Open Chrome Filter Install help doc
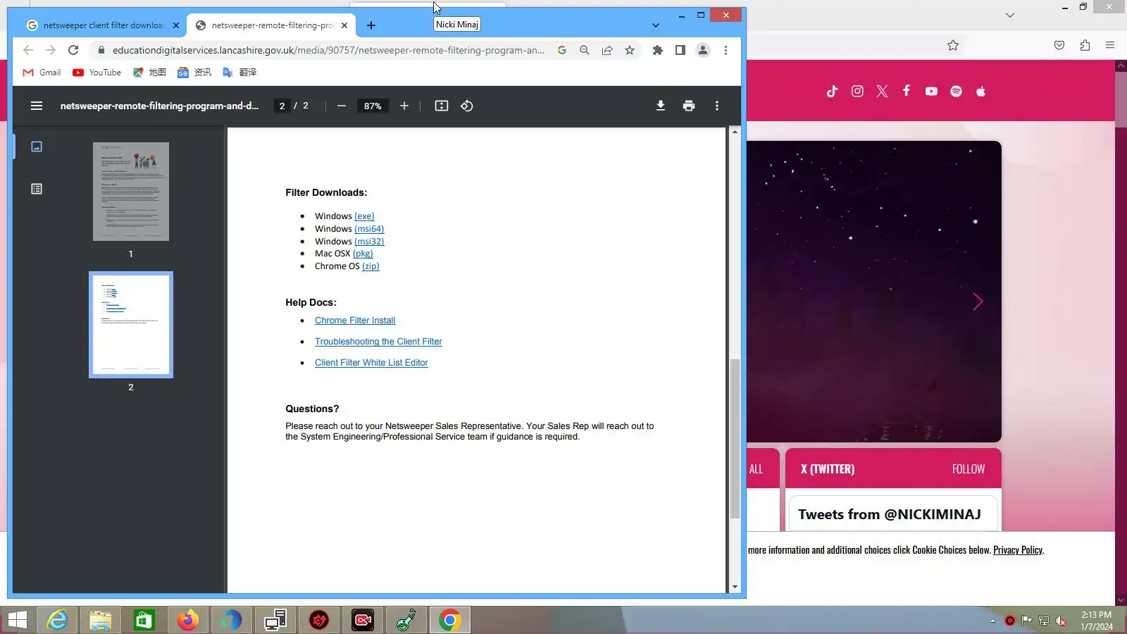 point(355,321)
